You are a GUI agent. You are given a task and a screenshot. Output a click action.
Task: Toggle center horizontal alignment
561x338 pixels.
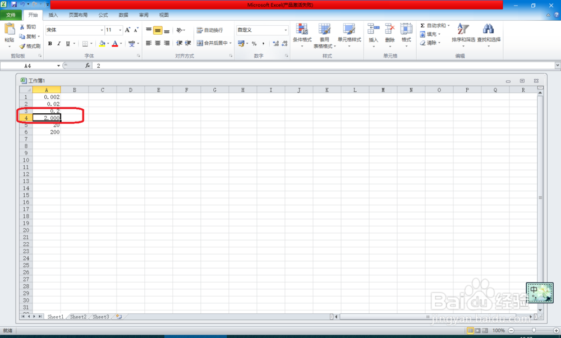(x=158, y=43)
